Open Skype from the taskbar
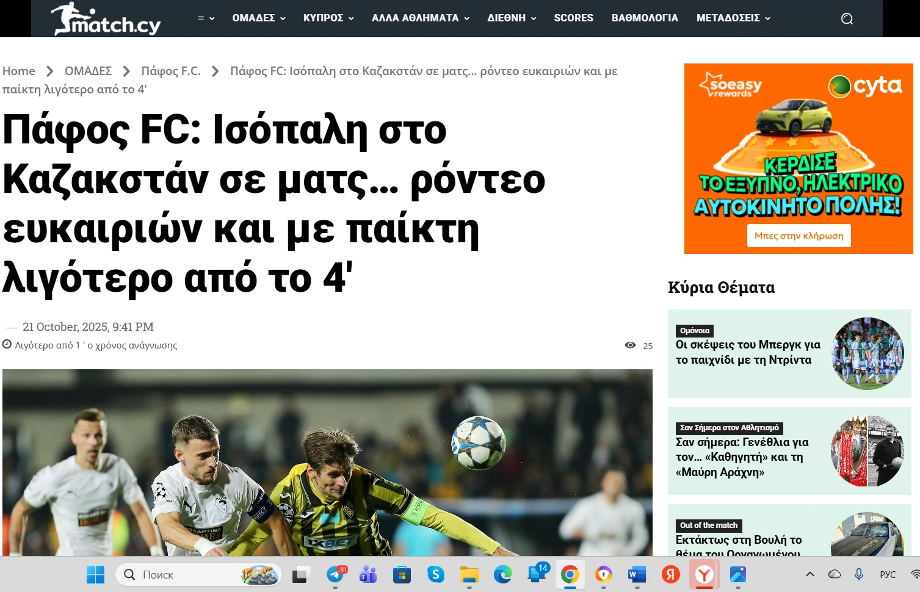Screen dimensions: 920x592 [435, 574]
